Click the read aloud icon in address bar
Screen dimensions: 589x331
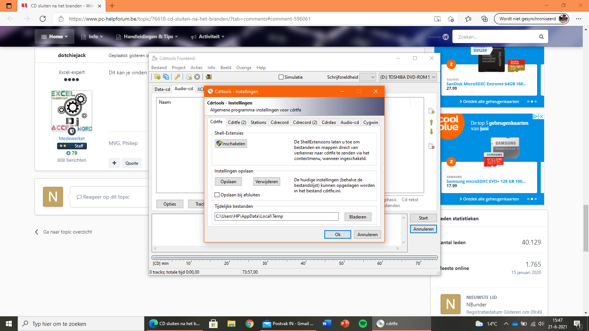[x=437, y=19]
